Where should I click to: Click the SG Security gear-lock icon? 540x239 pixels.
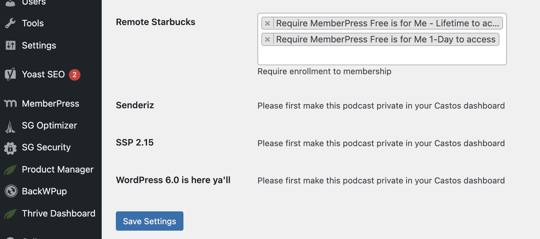coord(10,148)
